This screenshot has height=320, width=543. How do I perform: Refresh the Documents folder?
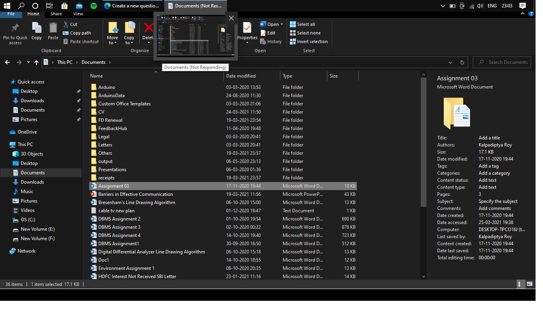pos(462,62)
